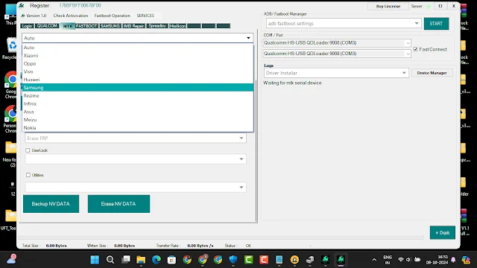
Task: Open weather widget on taskbar
Action: (x=12, y=259)
